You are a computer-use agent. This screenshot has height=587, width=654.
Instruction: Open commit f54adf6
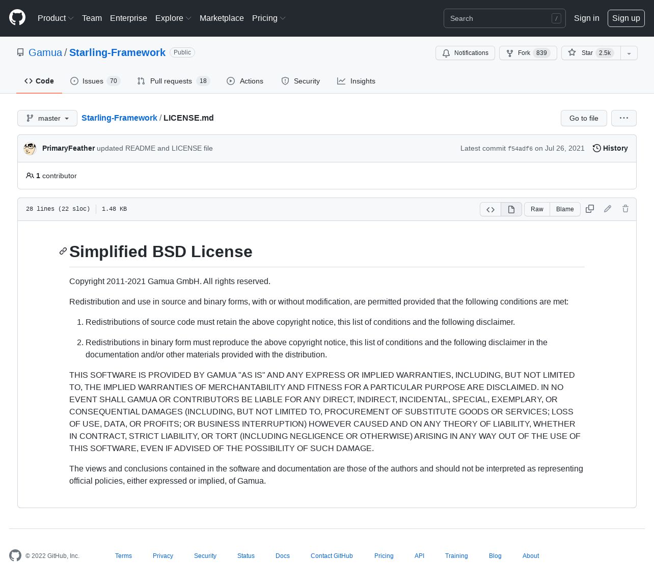point(520,149)
